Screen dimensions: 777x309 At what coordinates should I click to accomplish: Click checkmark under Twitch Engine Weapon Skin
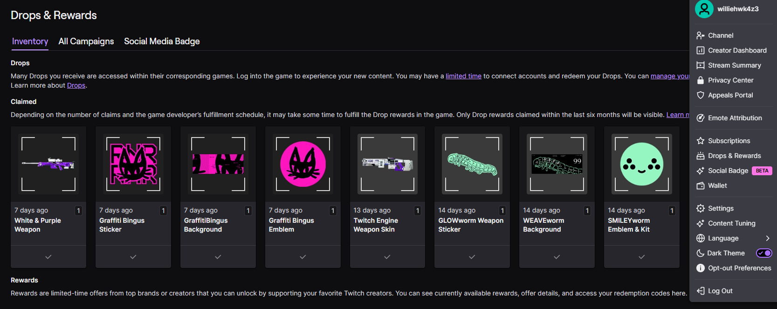[x=387, y=257]
